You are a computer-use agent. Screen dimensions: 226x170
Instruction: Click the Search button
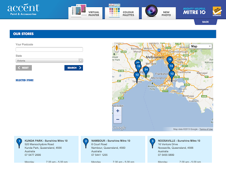point(74,68)
